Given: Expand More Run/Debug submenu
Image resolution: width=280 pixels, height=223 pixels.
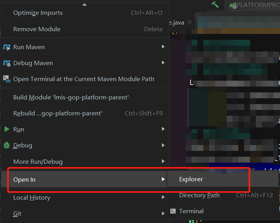Looking at the screenshot, I should (x=85, y=162).
